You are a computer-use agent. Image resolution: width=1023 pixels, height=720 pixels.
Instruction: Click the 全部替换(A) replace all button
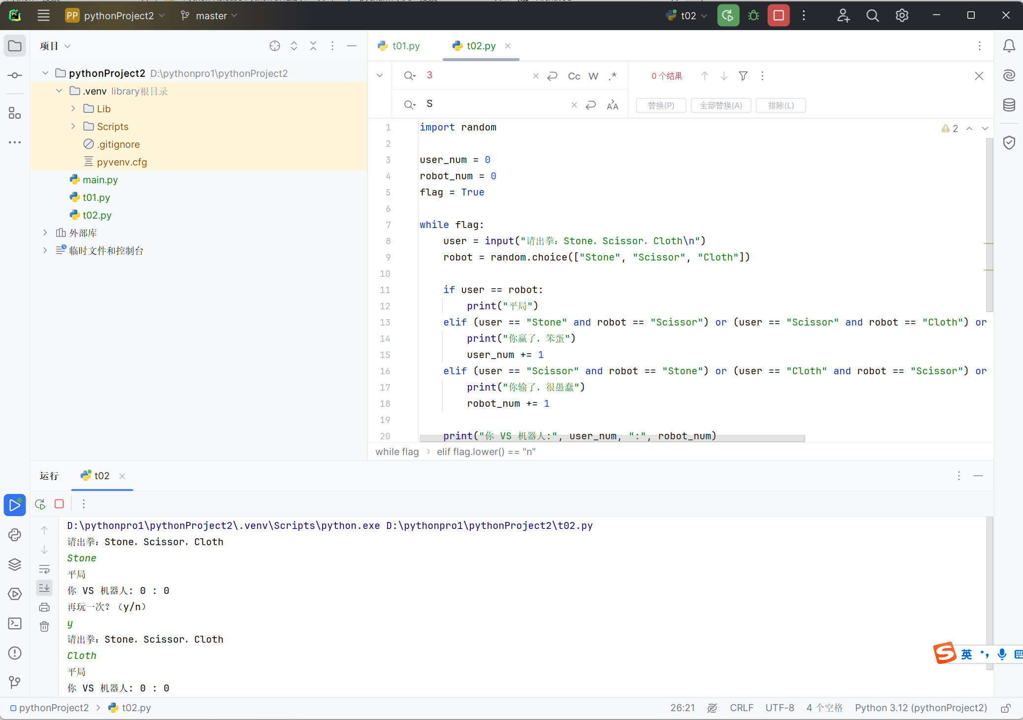721,105
